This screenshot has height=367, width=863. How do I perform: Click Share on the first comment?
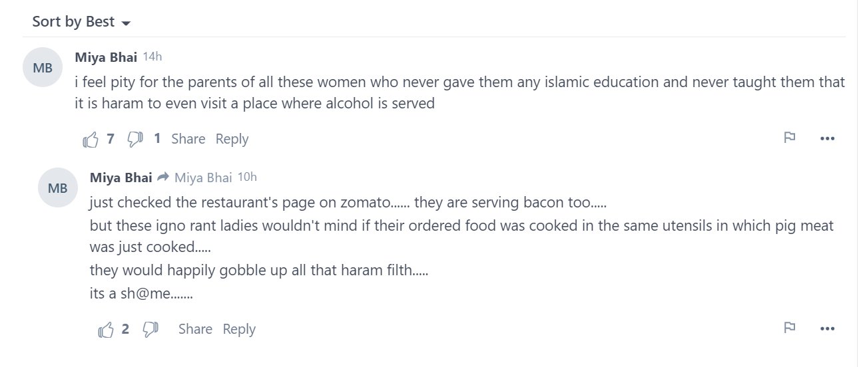point(188,139)
